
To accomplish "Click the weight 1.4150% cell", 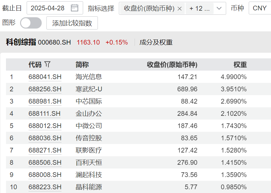I will point(234,163).
